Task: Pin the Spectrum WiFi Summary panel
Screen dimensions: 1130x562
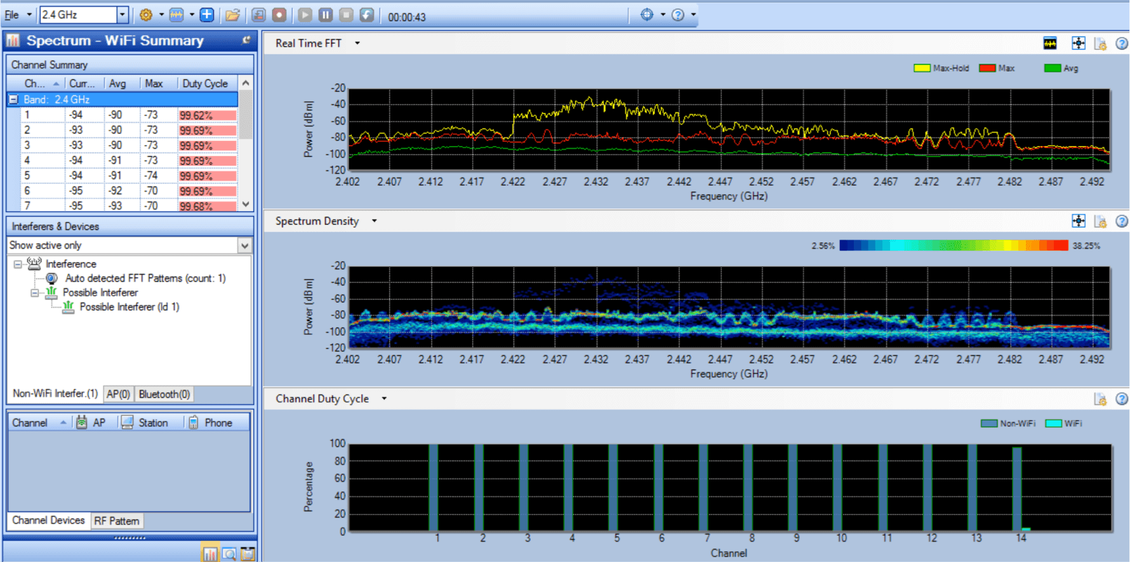Action: pos(246,40)
